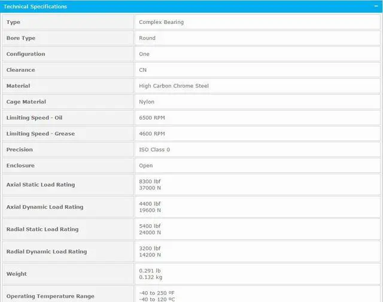Click the Open enclosure value
The image size is (383, 302).
[146, 166]
